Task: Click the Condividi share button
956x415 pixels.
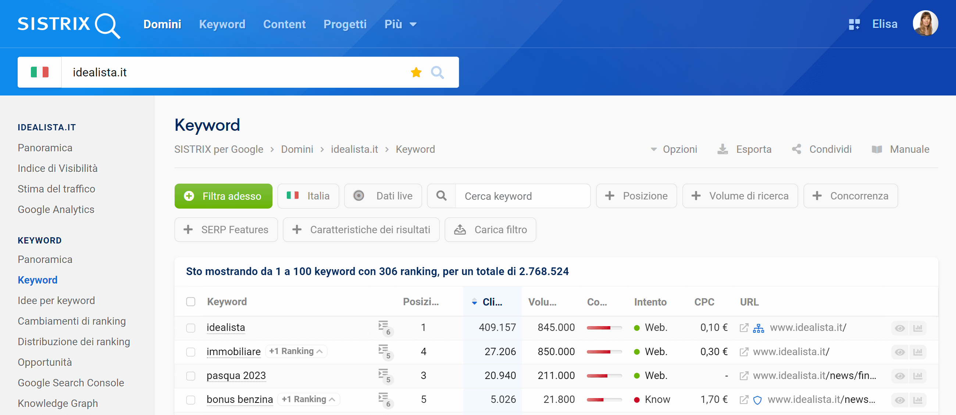Action: click(x=822, y=149)
